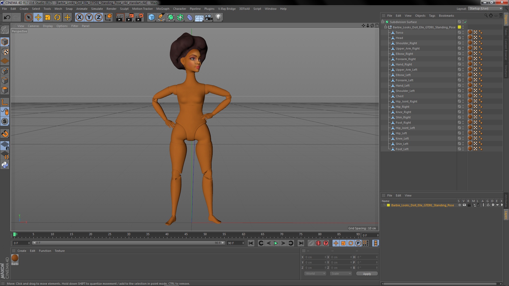
Task: Toggle Subdivision Surface enable checkmark
Action: 466,22
